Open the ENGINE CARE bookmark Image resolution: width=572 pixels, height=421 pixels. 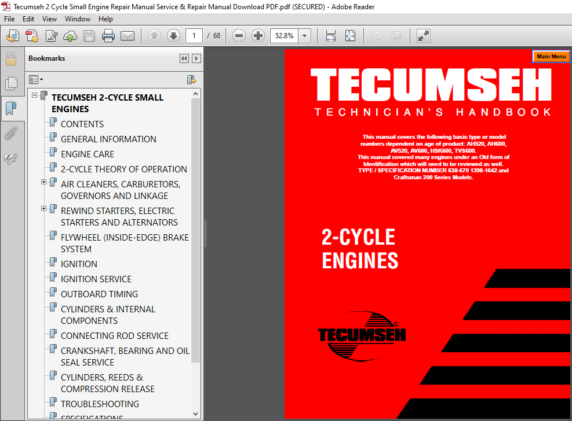[x=88, y=154]
